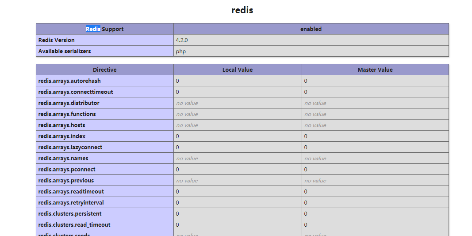This screenshot has height=236, width=472.
Task: Click local value of redis.arrays.readtimeout
Action: pos(177,191)
